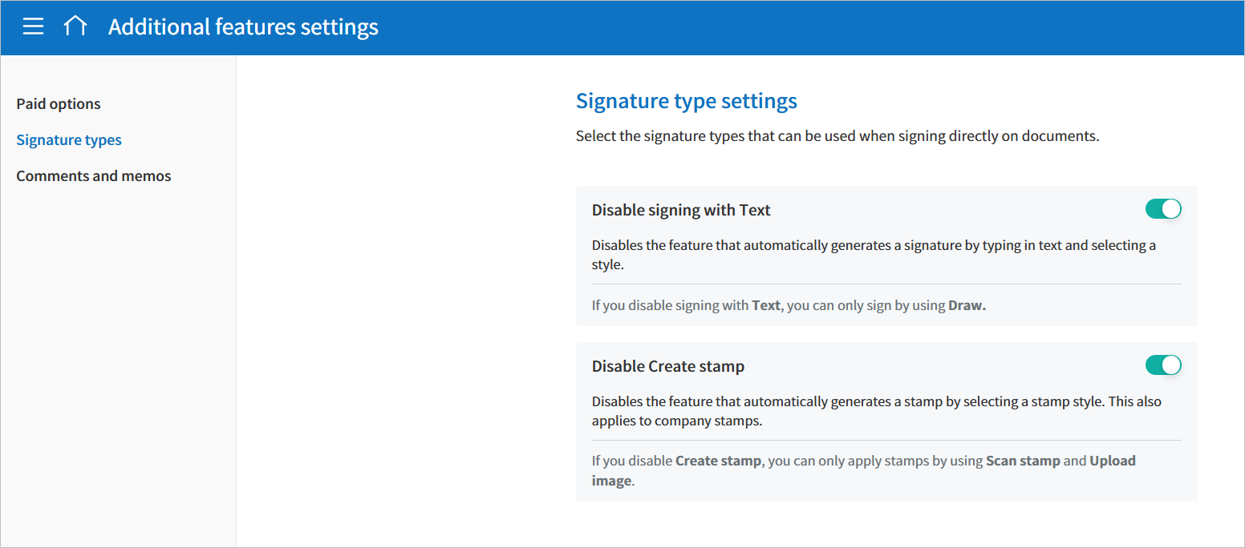Viewport: 1245px width, 548px height.
Task: Switch to Comments and memos section
Action: [94, 176]
